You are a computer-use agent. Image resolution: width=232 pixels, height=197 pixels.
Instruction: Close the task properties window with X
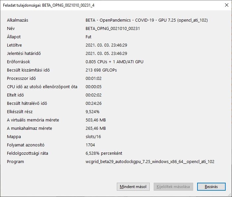pos(227,5)
